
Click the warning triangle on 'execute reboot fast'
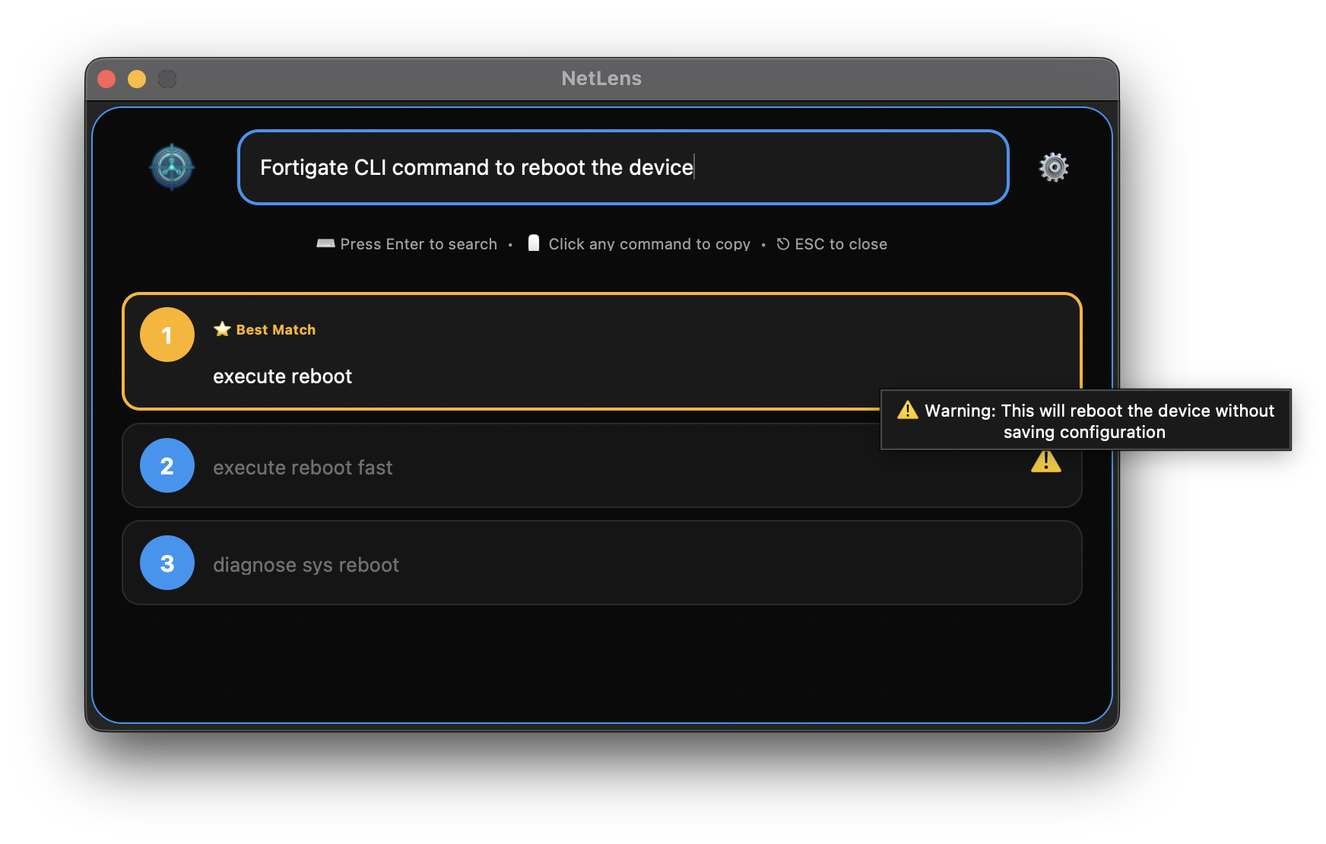(x=1047, y=462)
